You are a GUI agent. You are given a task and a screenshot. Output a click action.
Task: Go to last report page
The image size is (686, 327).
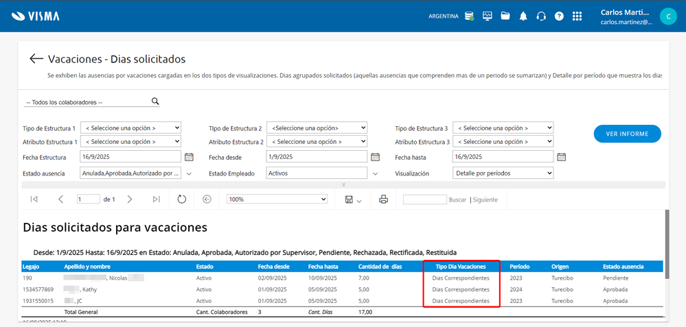[x=156, y=199]
